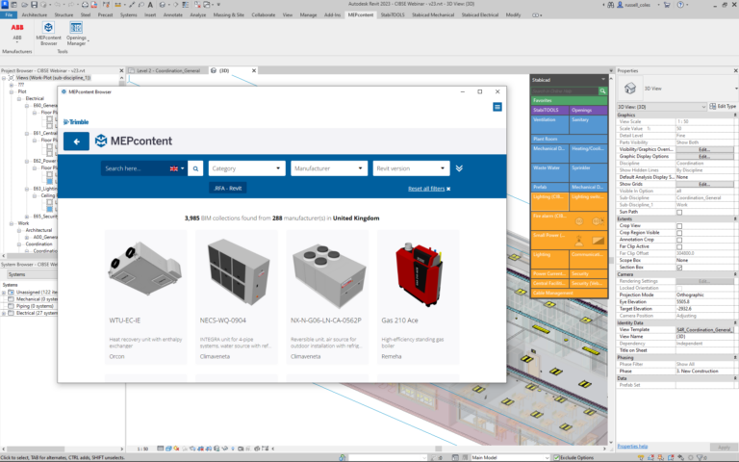Enable Crop Region Visible checkbox
The image size is (739, 462).
pyautogui.click(x=679, y=233)
